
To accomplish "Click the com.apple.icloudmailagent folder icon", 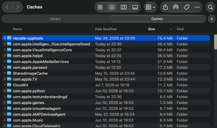I will tap(9, 108).
